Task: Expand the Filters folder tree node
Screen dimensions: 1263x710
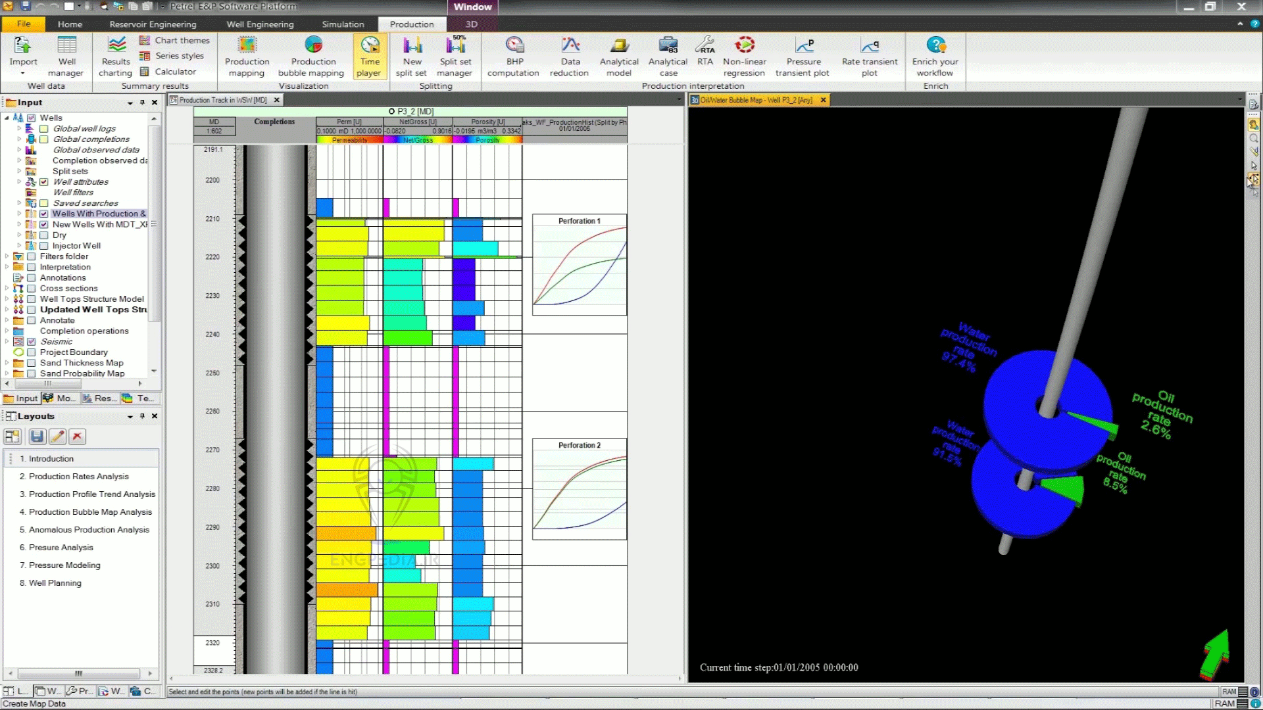Action: pyautogui.click(x=8, y=256)
